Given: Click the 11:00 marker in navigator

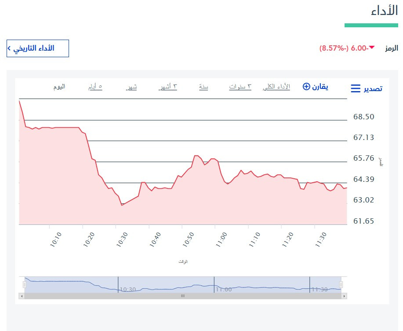Looking at the screenshot, I should click(224, 289).
